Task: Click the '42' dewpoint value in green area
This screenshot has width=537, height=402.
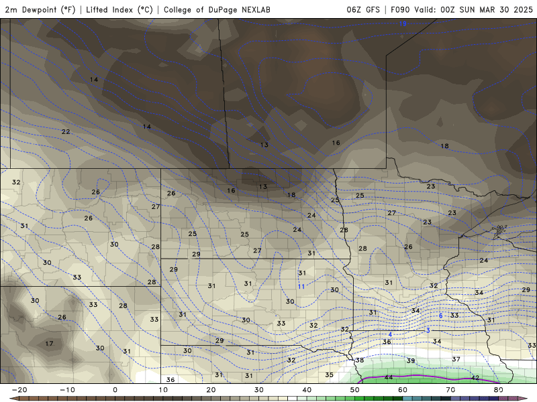Action: (x=475, y=378)
